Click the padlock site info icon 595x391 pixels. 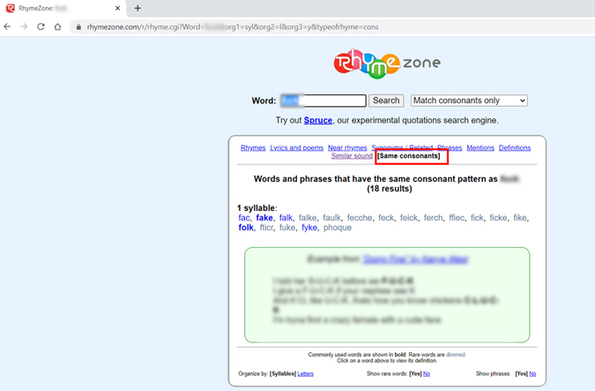[x=78, y=27]
